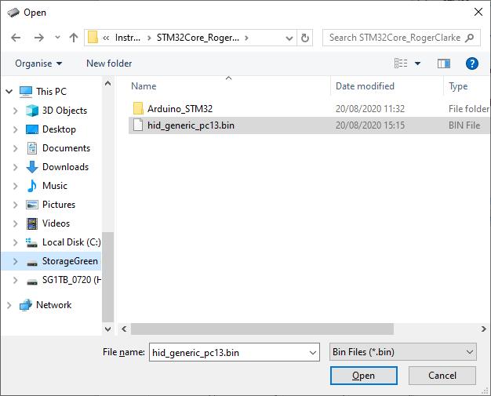The image size is (491, 396).
Task: Expand the Network tree node
Action: click(x=9, y=305)
